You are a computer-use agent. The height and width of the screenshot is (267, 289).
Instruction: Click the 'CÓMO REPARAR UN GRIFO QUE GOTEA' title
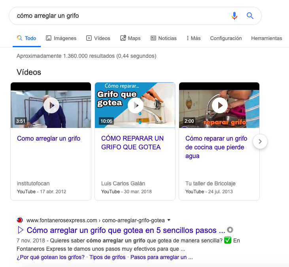tap(132, 143)
